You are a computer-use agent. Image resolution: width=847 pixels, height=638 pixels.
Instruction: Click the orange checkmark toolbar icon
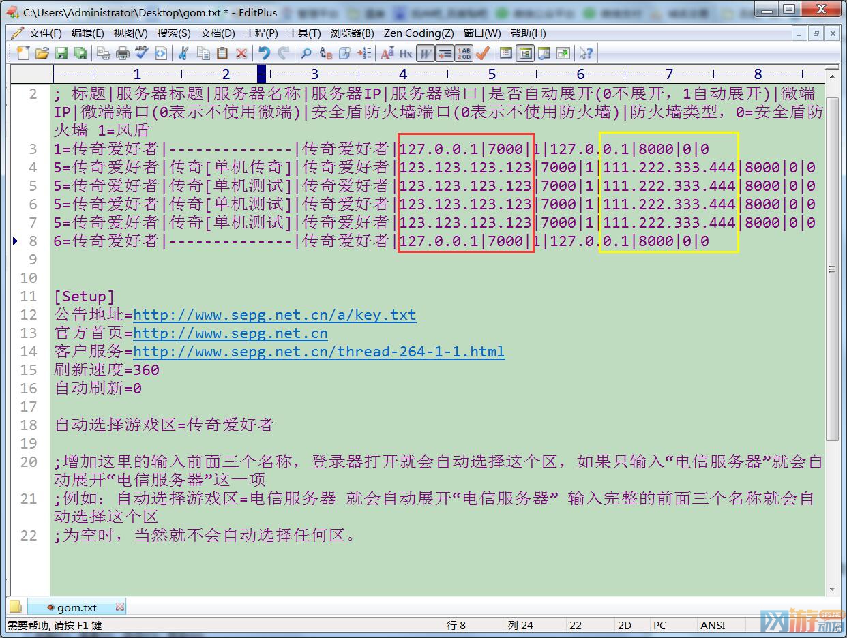click(x=483, y=53)
